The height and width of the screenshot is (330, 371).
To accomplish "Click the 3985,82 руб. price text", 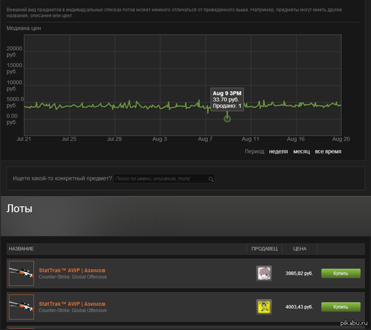I will click(300, 273).
